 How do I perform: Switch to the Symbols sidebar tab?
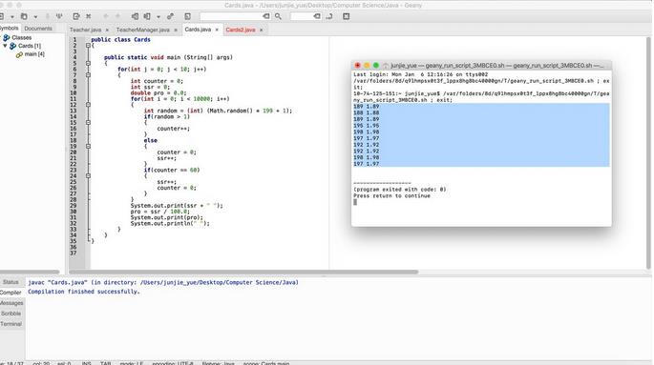10,29
